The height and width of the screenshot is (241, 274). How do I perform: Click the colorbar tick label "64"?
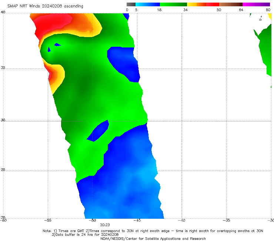coord(241,10)
